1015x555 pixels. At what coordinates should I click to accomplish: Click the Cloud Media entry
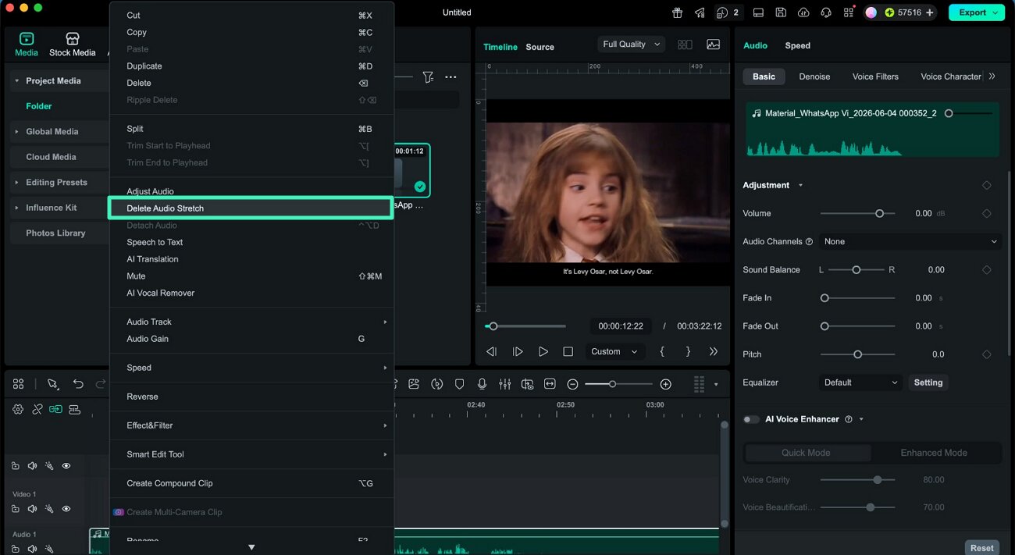pos(59,157)
